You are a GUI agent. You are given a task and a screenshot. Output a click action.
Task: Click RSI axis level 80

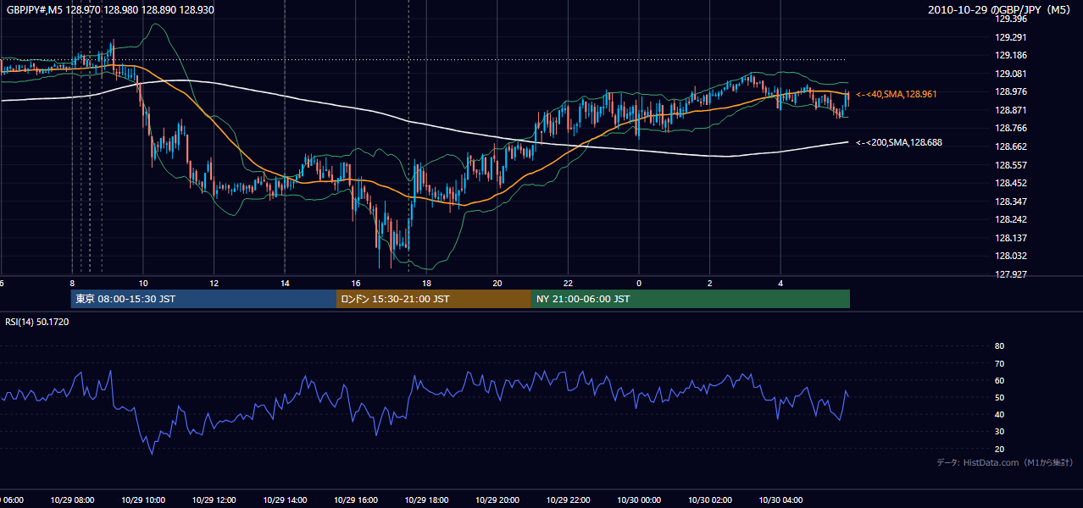999,346
